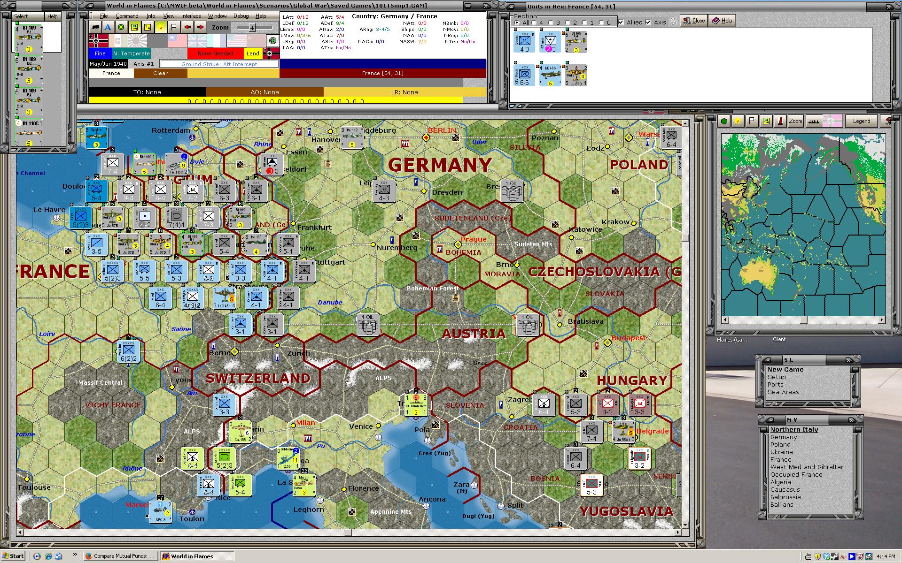Click the yellow T4 counter toolbar icon
This screenshot has width=902, height=563.
click(148, 27)
